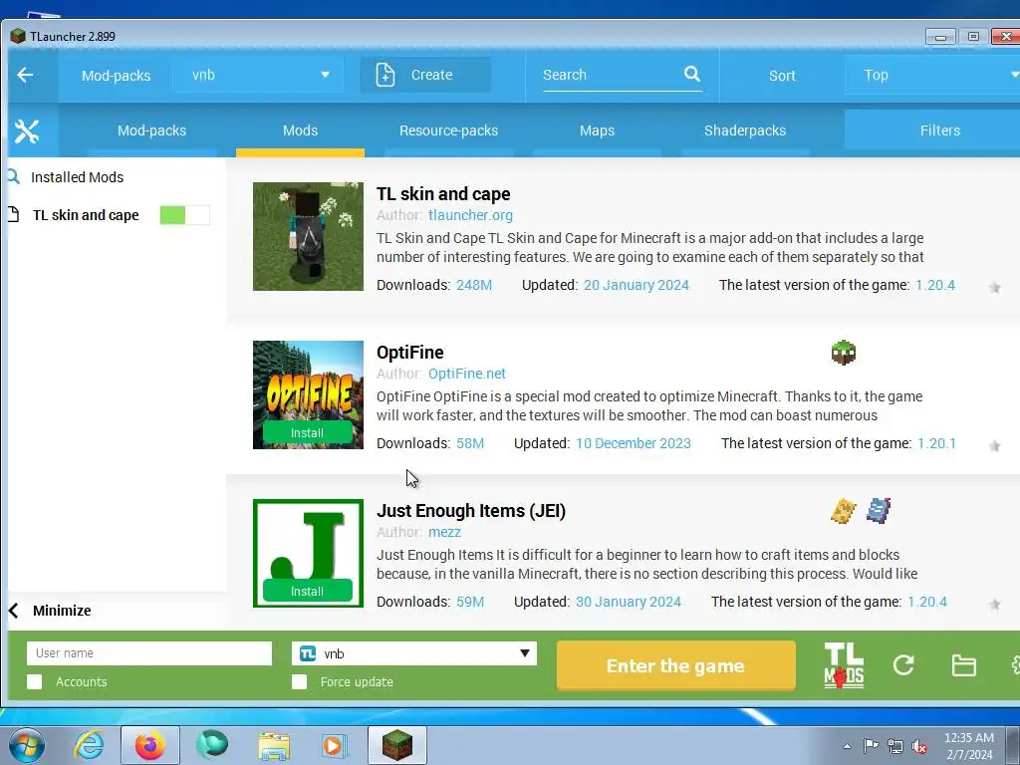
Task: Click the TL icon in version selector
Action: click(308, 653)
